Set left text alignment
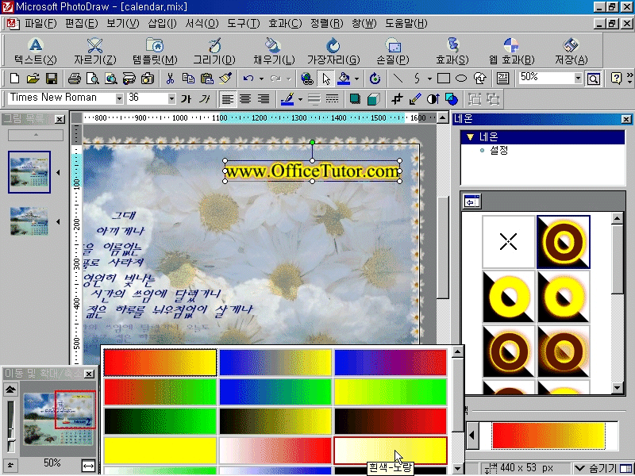This screenshot has height=476, width=635. pyautogui.click(x=227, y=98)
